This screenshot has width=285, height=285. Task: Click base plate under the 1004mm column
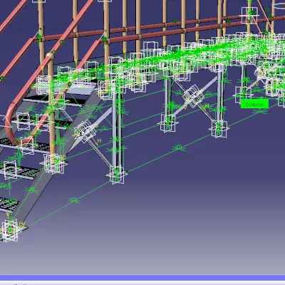coord(243,95)
